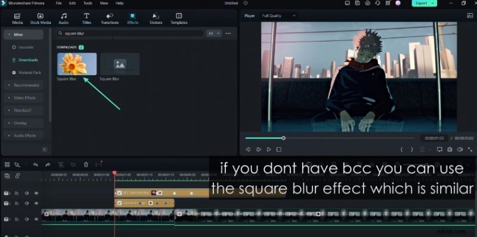Collapse the effects sidebar panel
The image size is (477, 237).
click(x=45, y=149)
